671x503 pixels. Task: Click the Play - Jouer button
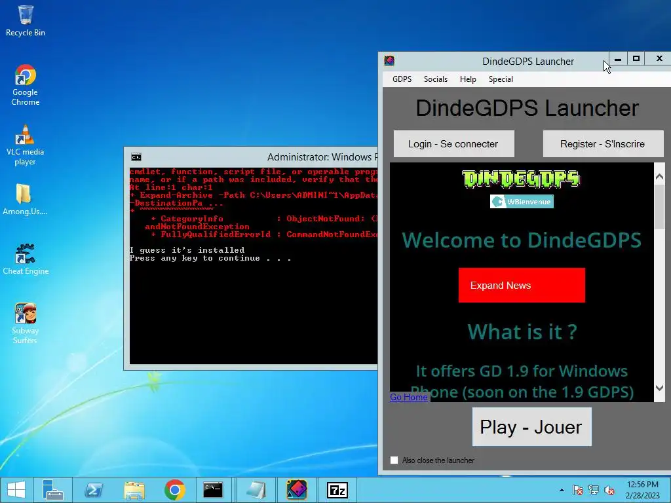[531, 427]
